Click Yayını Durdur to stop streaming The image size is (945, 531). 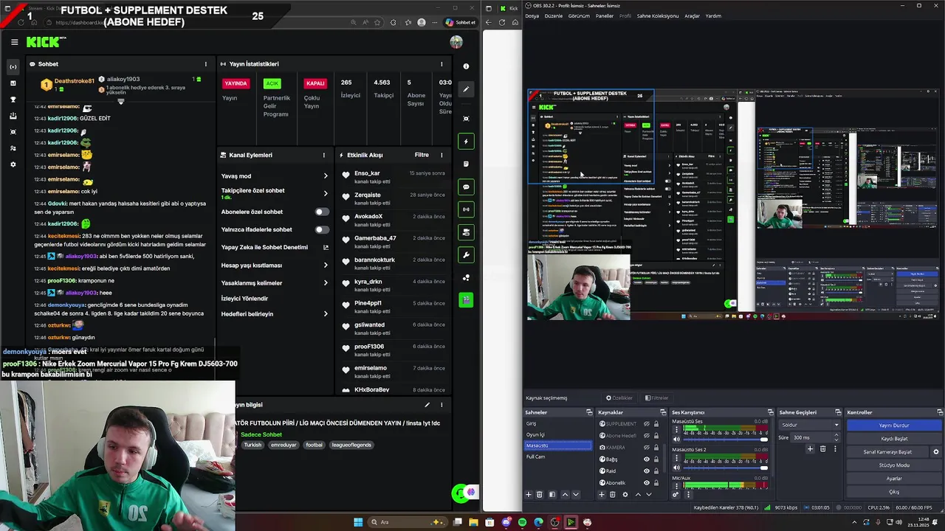pos(894,426)
